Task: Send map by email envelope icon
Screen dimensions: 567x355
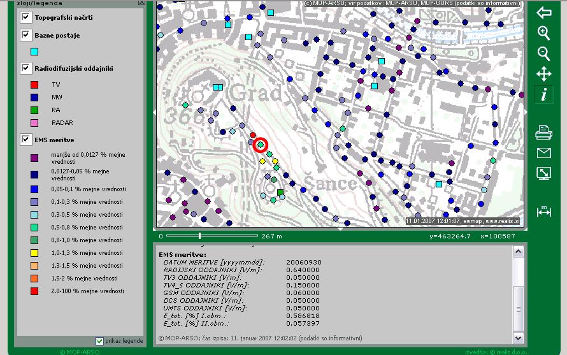Action: tap(544, 153)
